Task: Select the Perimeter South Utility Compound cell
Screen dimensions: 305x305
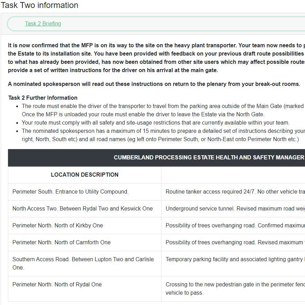Action: pos(70,191)
